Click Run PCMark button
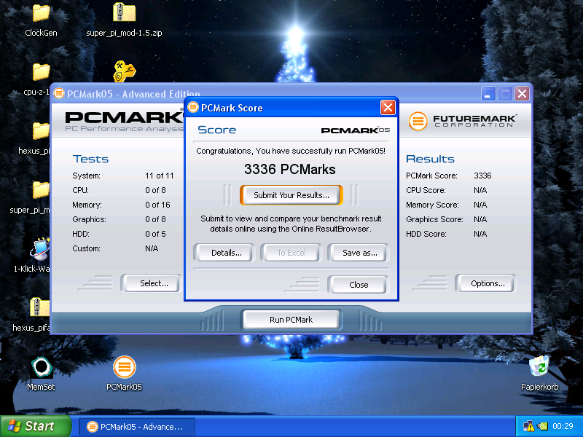This screenshot has width=583, height=437. coord(291,320)
